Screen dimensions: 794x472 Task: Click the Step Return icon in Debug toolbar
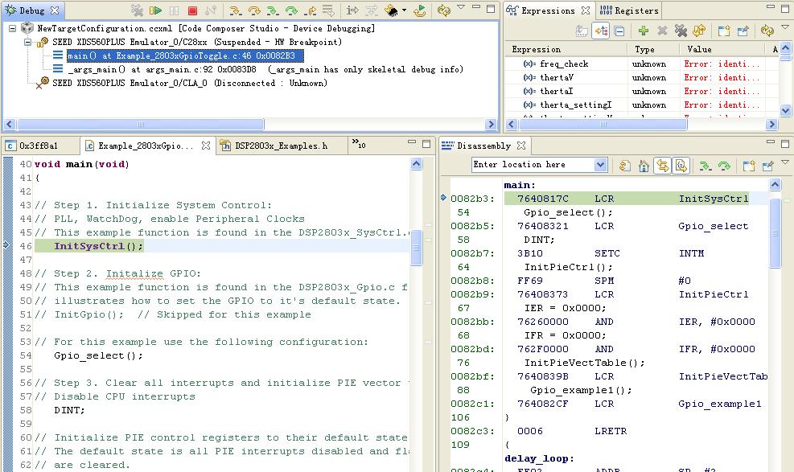(x=310, y=10)
